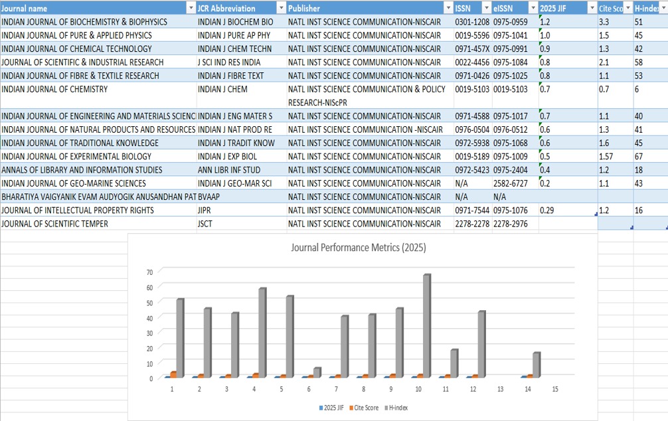Select cell INDIAN JOURNAL OF FIBRE & TEXTILE RESEARCH
668x421 pixels.
click(x=98, y=76)
